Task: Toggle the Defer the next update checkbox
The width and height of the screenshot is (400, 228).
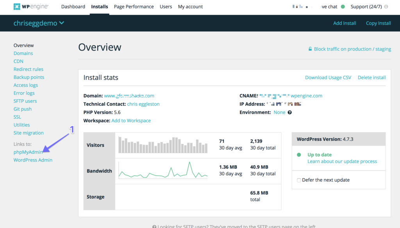Action: click(299, 180)
